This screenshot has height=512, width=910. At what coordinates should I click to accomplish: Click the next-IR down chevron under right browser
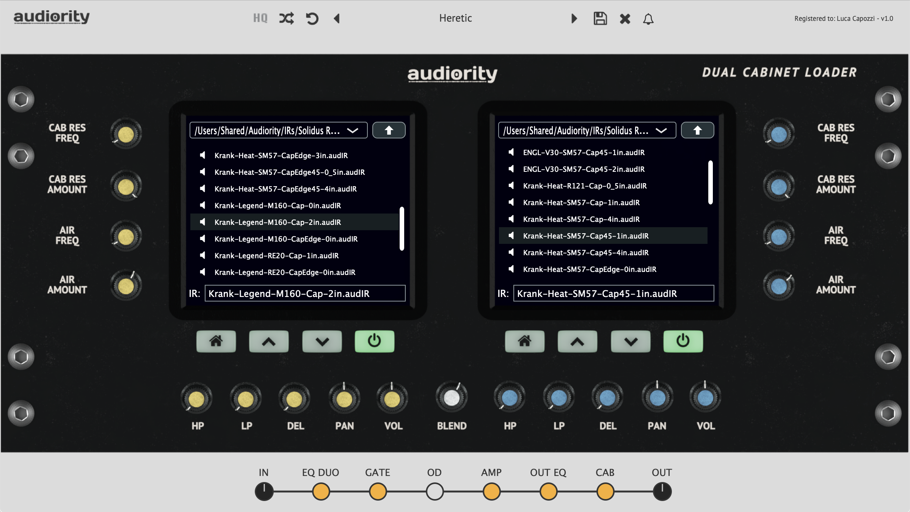(630, 341)
